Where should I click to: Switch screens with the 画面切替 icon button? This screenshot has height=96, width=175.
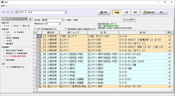(x=149, y=12)
